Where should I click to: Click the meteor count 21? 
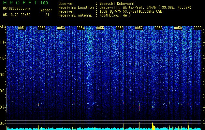point(47,15)
